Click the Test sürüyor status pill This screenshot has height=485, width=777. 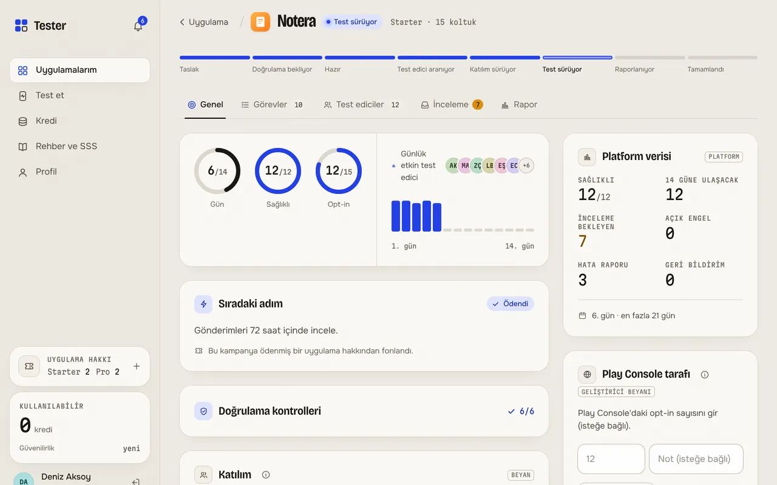[353, 22]
